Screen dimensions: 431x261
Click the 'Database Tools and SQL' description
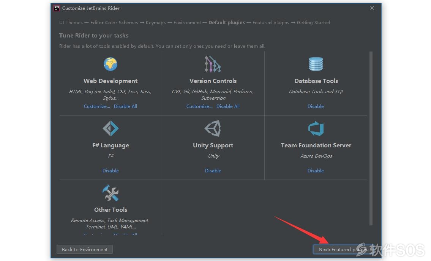[x=316, y=92]
